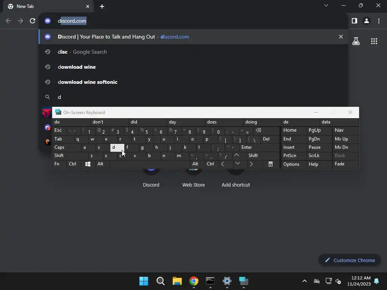The height and width of the screenshot is (290, 387).
Task: Choose the 'download wine' suggestion
Action: [x=194, y=67]
